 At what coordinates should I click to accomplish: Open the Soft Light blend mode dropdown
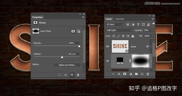pos(119,30)
